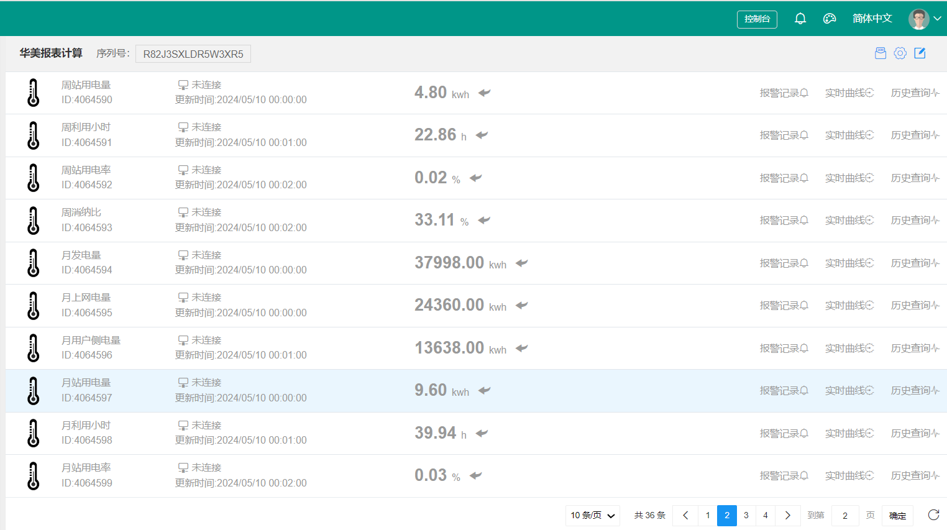Open 报警记录 for 周利用小时

(x=784, y=135)
